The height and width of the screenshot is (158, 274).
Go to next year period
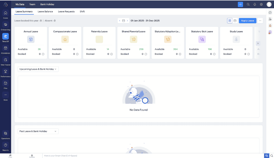[x=127, y=21]
